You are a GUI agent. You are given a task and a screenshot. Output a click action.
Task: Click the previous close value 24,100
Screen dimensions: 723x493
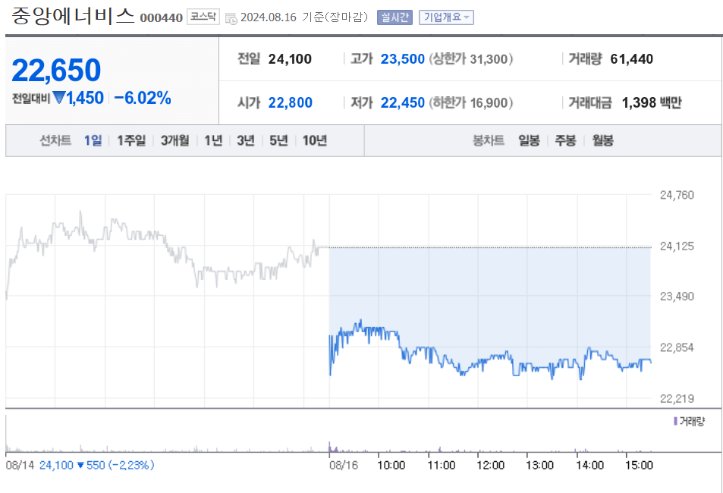pos(290,59)
